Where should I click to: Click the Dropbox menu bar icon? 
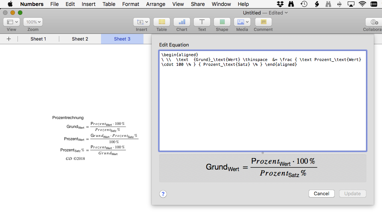[x=280, y=4]
